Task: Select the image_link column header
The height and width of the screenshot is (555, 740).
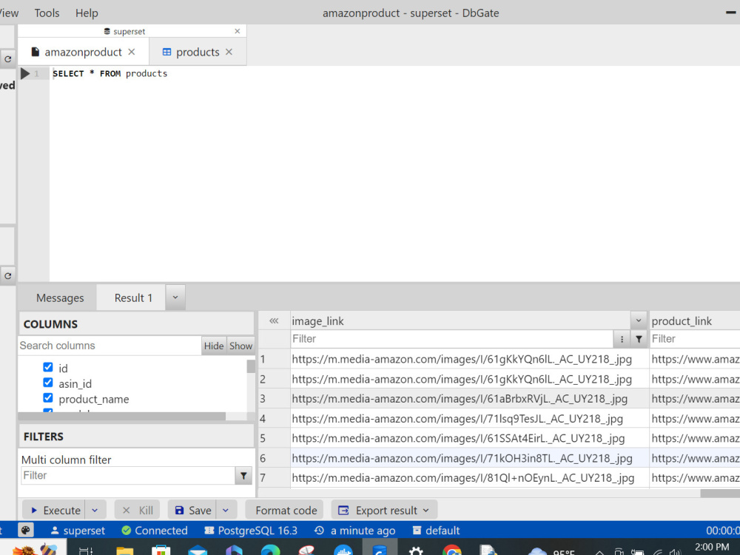Action: click(x=460, y=321)
